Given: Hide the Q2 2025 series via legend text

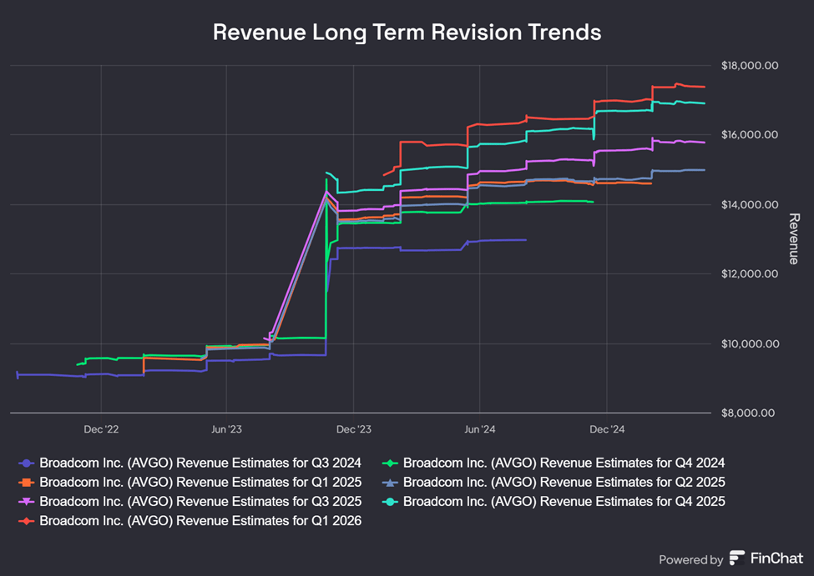Looking at the screenshot, I should pyautogui.click(x=564, y=482).
